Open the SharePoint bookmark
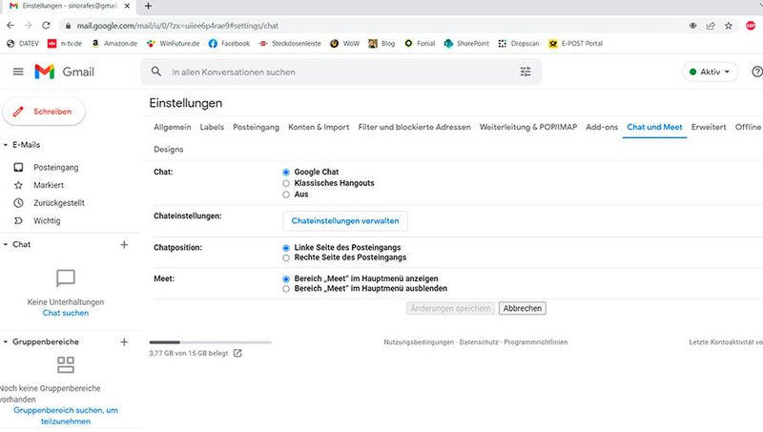Viewport: 763px width, 432px height. click(x=466, y=43)
